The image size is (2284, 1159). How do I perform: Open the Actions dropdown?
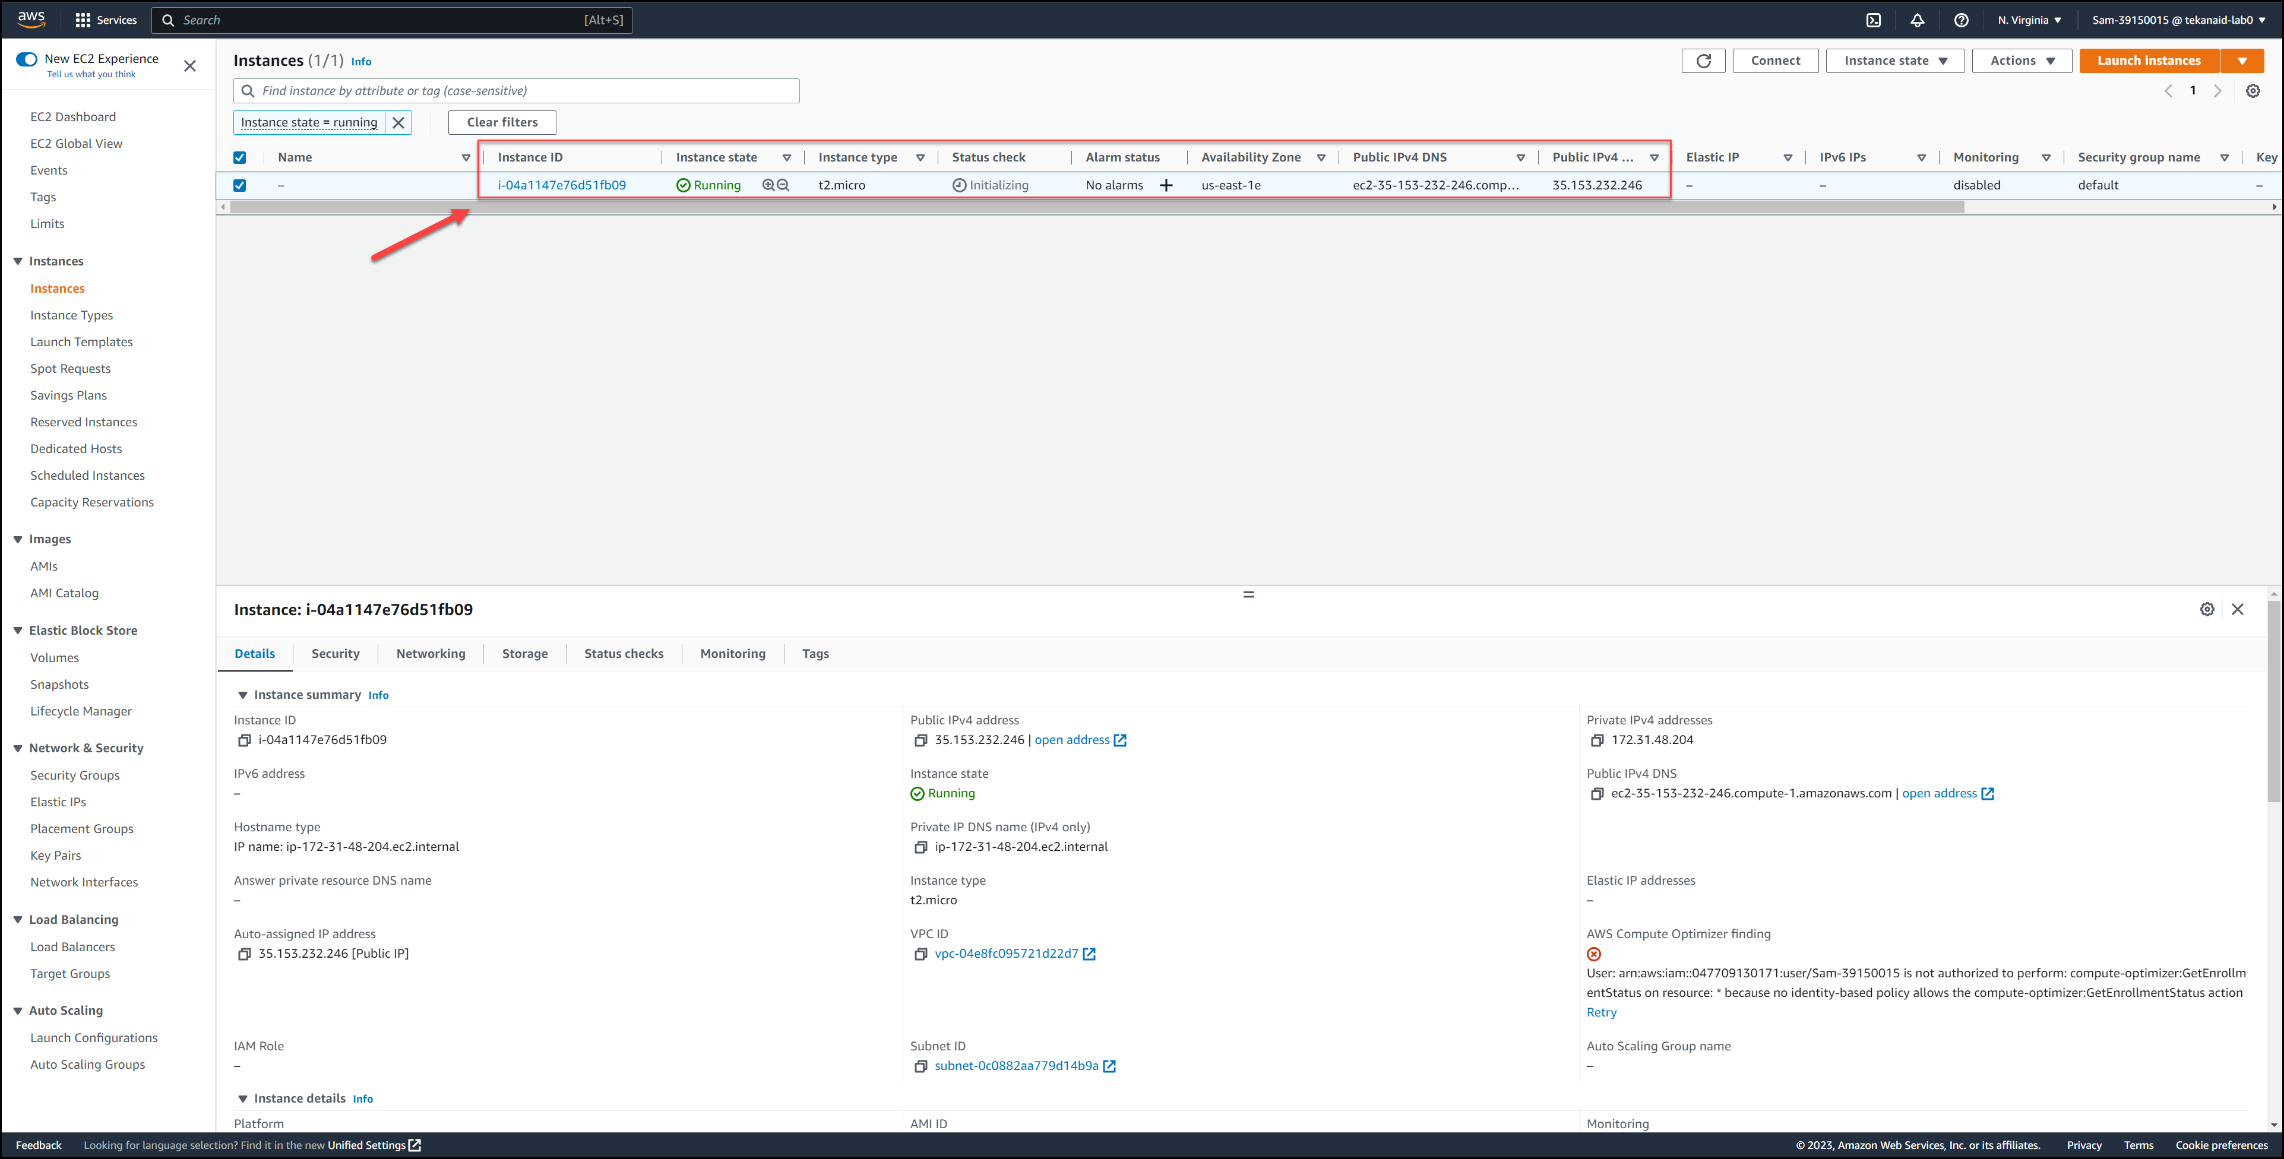2022,61
